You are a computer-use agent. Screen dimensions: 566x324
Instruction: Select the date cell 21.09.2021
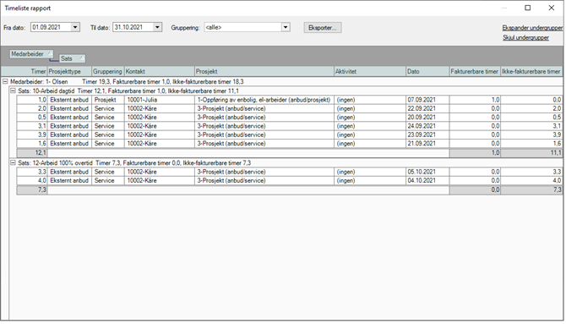[427, 143]
